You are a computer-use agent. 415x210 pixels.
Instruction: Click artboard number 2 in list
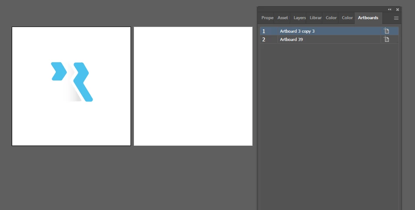[264, 40]
